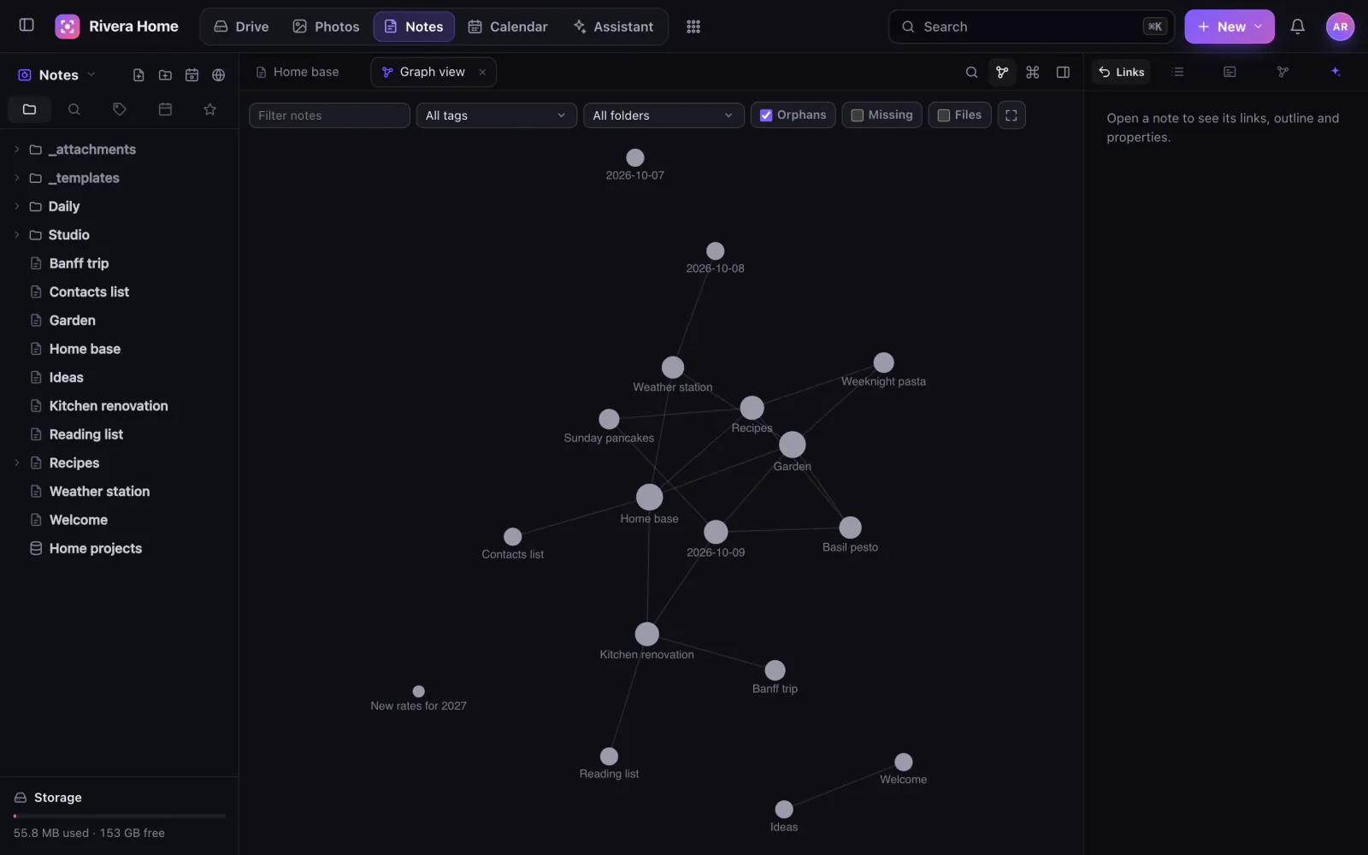
Task: Expand the _attachments folder
Action: pyautogui.click(x=16, y=150)
